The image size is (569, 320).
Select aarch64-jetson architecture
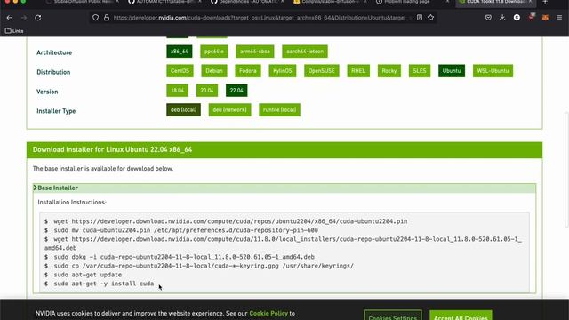pyautogui.click(x=305, y=52)
